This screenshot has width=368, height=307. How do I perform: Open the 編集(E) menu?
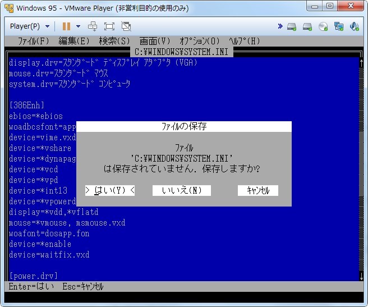click(74, 41)
